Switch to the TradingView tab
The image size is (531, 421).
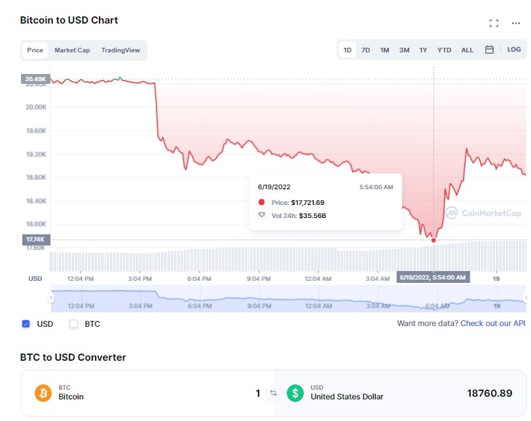(x=121, y=50)
